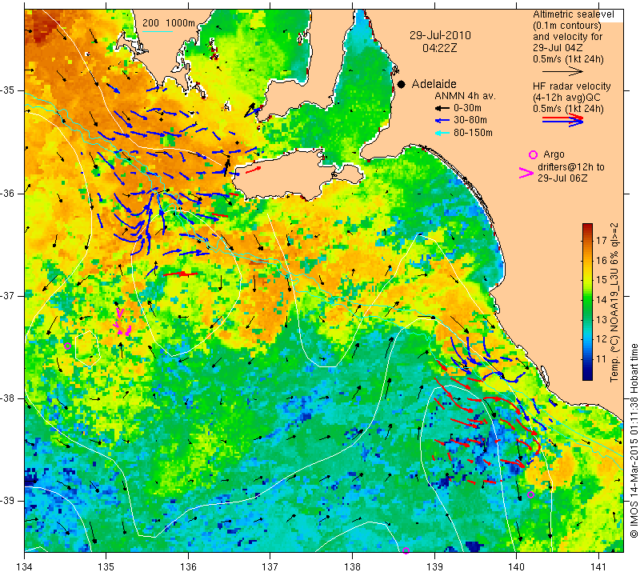Click the '138' longitude axis label
Viewport: 640px width, 576px height.
coord(352,567)
